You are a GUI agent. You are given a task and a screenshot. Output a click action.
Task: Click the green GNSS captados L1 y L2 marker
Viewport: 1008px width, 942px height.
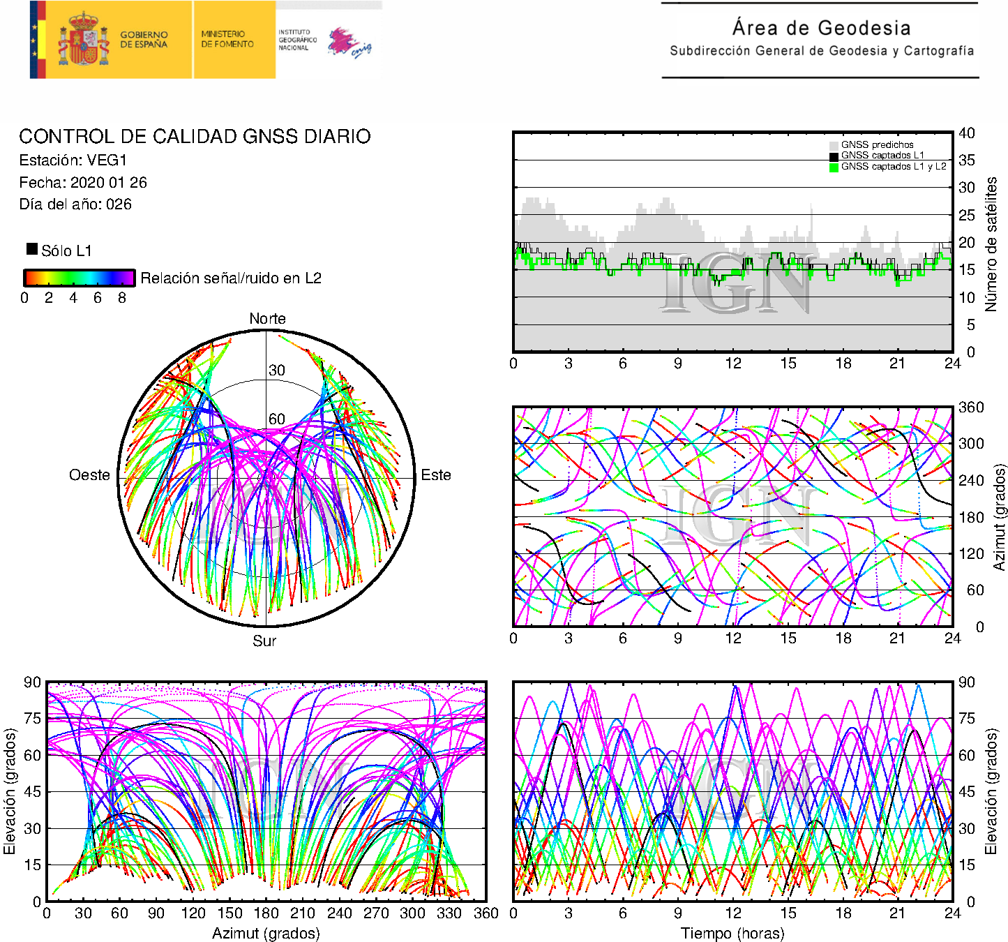834,167
